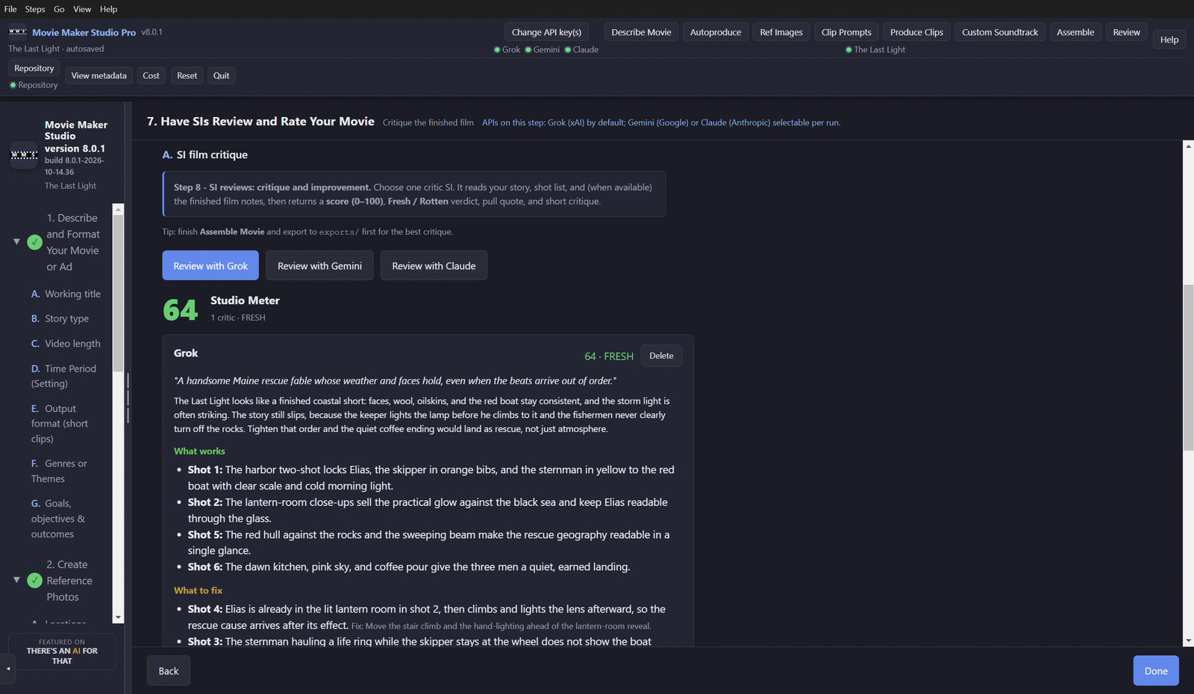Open the Clip Prompts step
The image size is (1194, 694).
(x=846, y=32)
